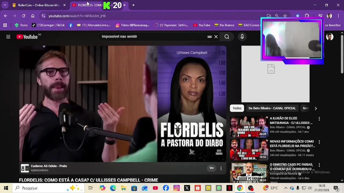Start voice search with microphone

coord(242,37)
